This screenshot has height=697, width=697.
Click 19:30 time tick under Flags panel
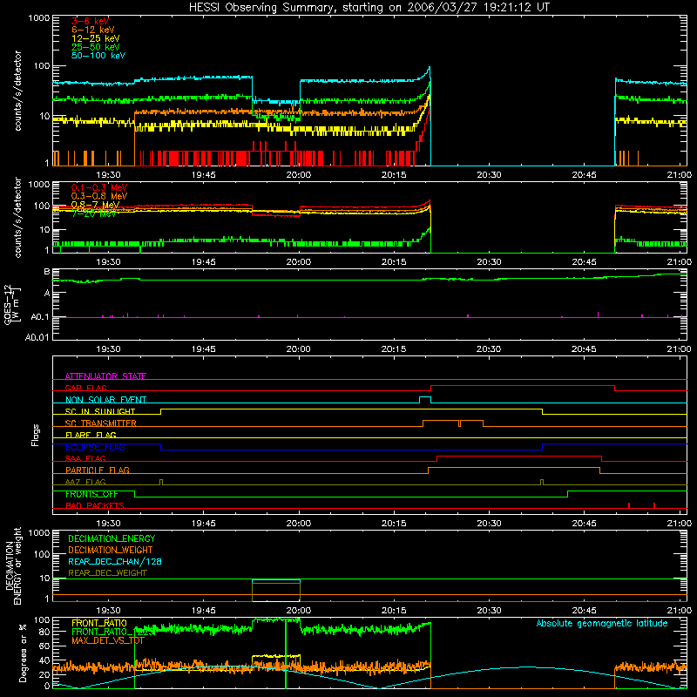coord(108,524)
